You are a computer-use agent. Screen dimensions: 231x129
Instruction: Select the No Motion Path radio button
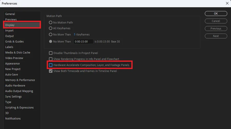[51, 22]
